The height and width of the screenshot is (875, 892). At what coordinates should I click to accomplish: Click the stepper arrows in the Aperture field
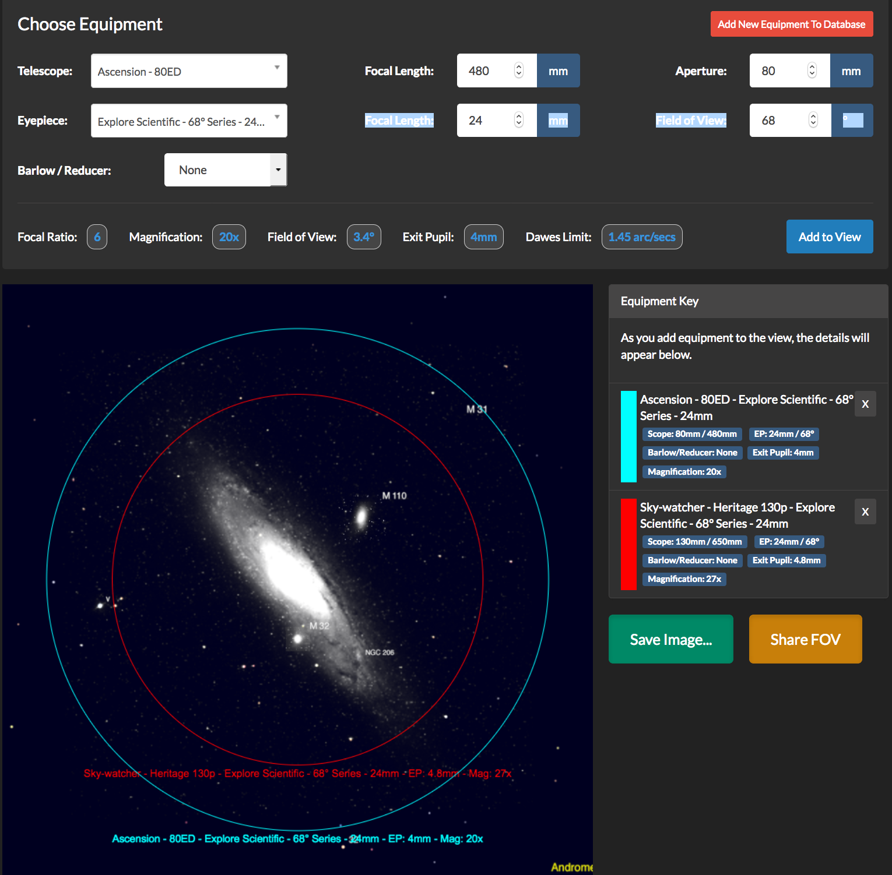coord(812,70)
